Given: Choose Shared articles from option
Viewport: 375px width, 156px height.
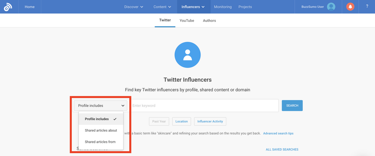Looking at the screenshot, I should click(x=100, y=142).
